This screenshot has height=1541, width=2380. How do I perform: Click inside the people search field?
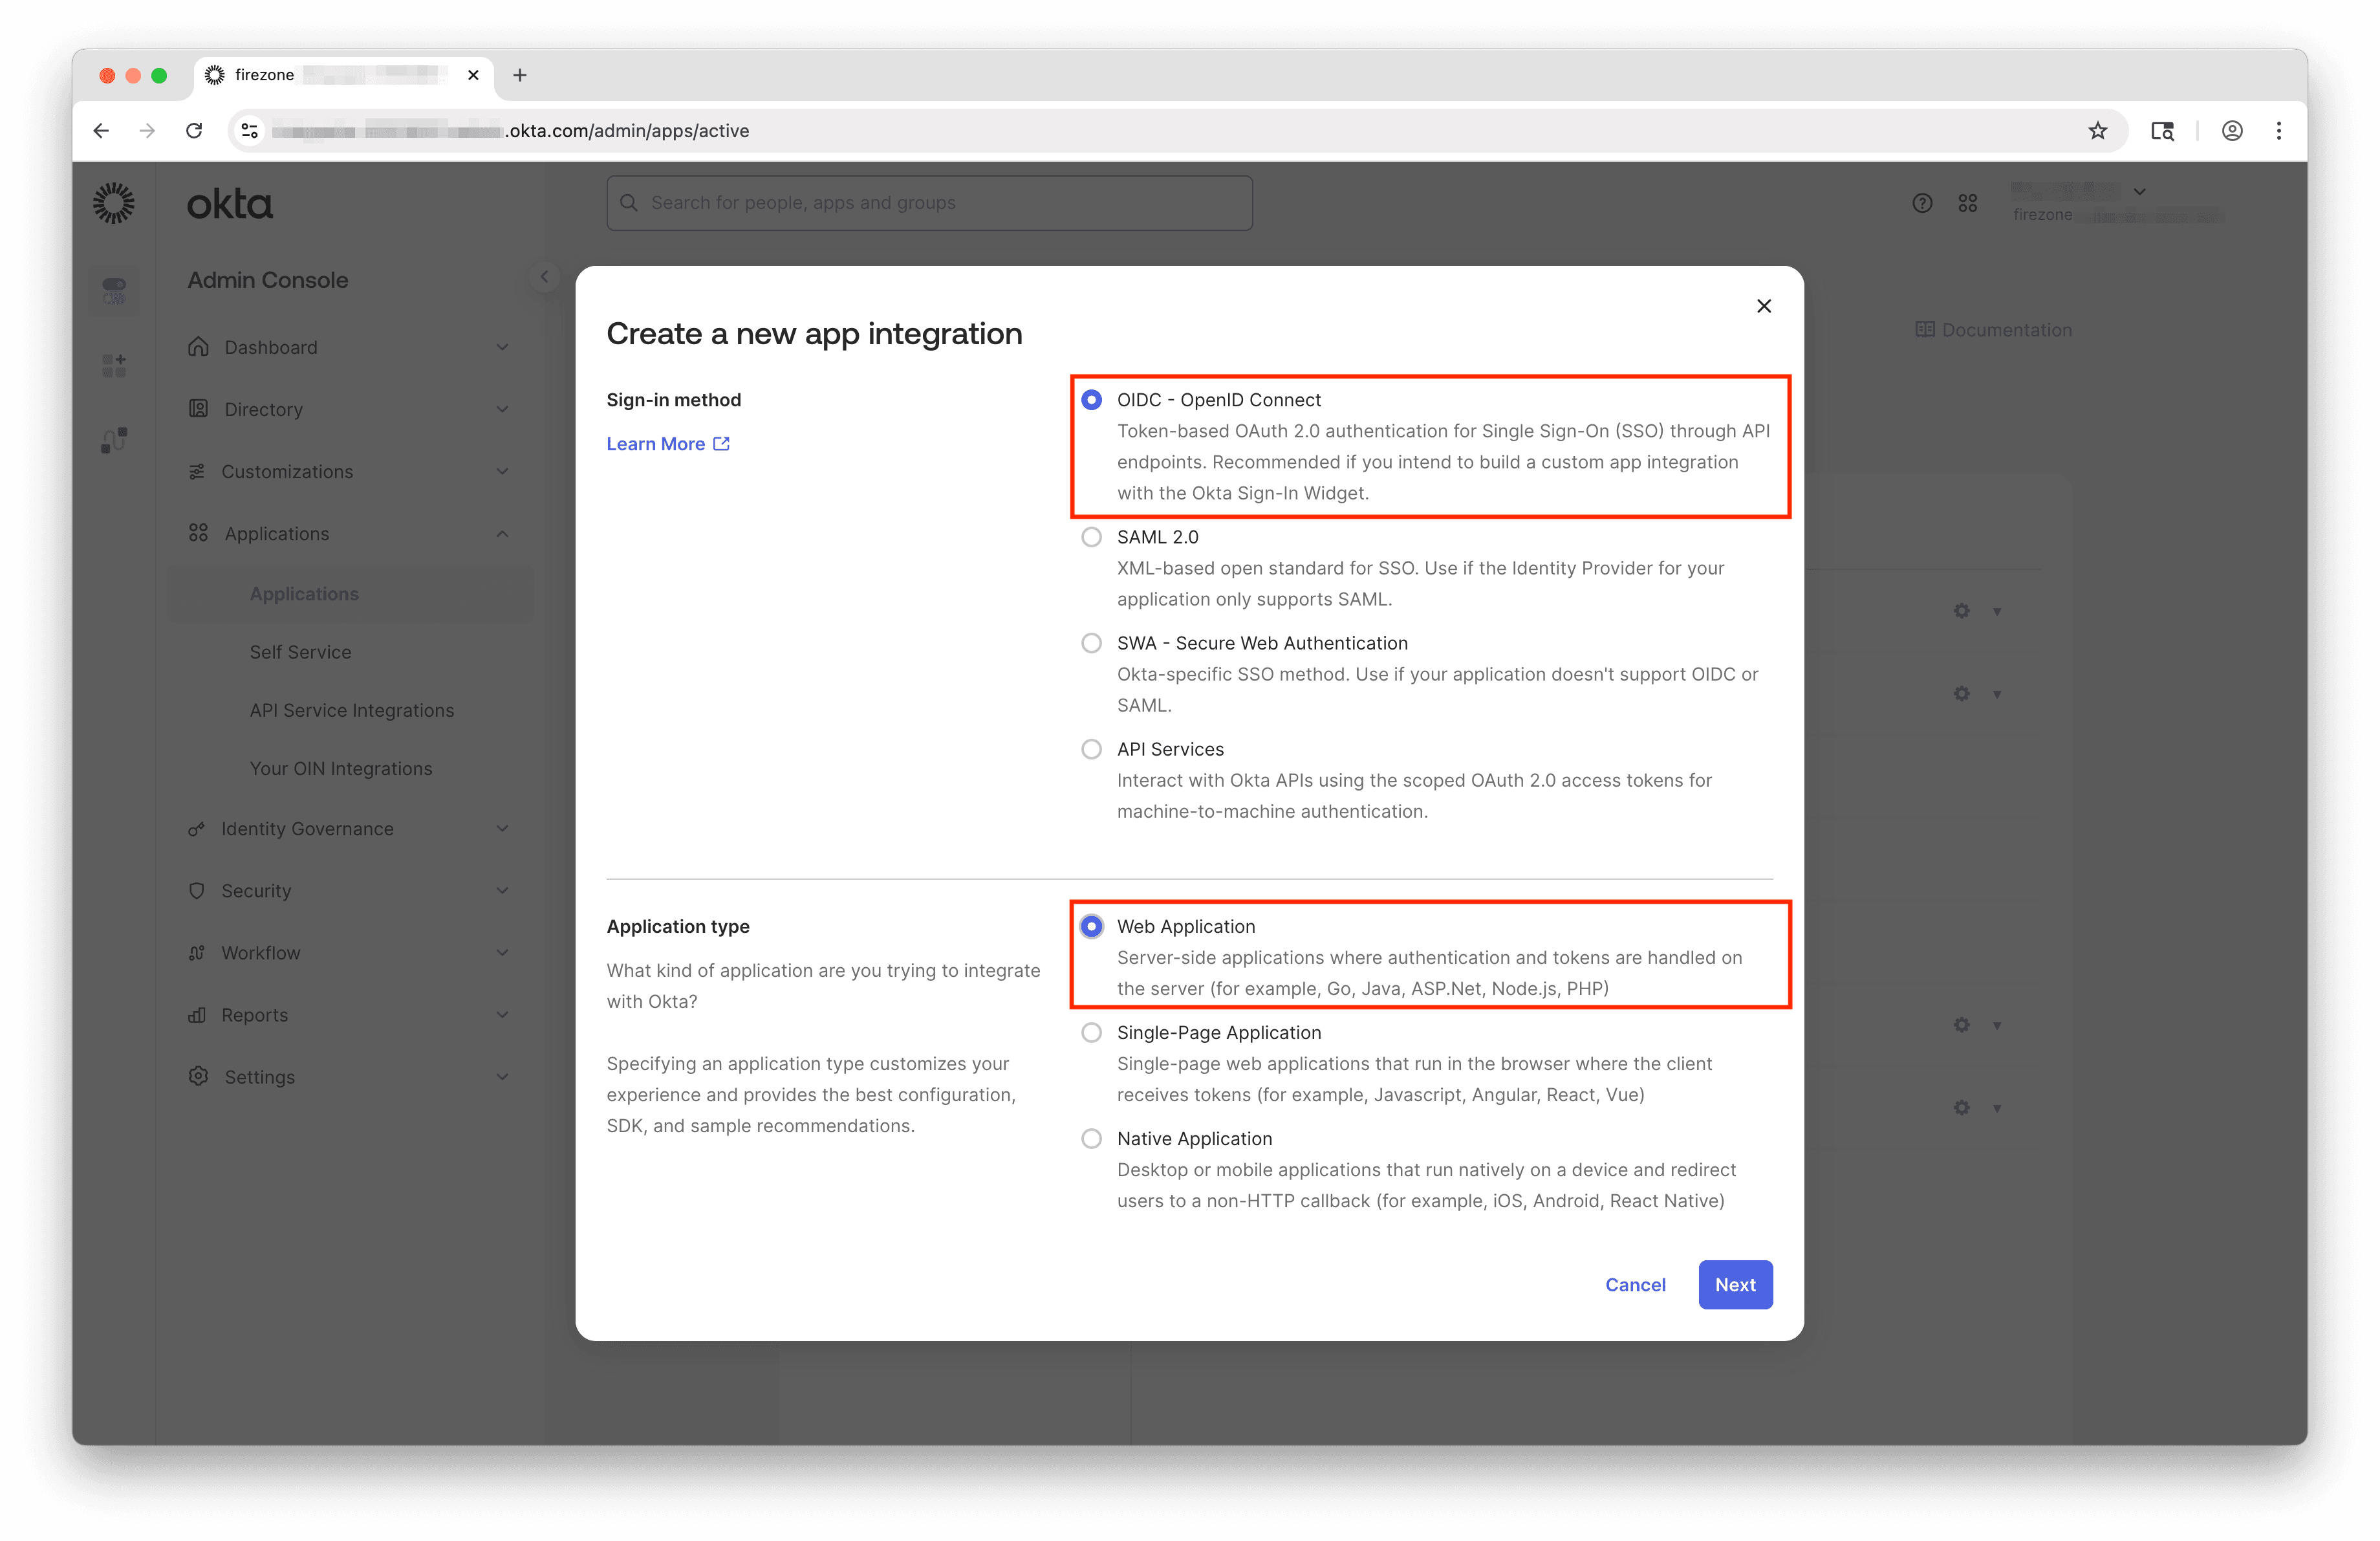point(930,202)
